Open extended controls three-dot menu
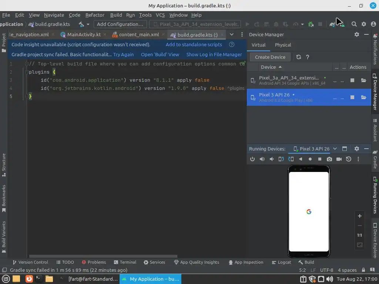The width and height of the screenshot is (379, 284). coord(358,159)
